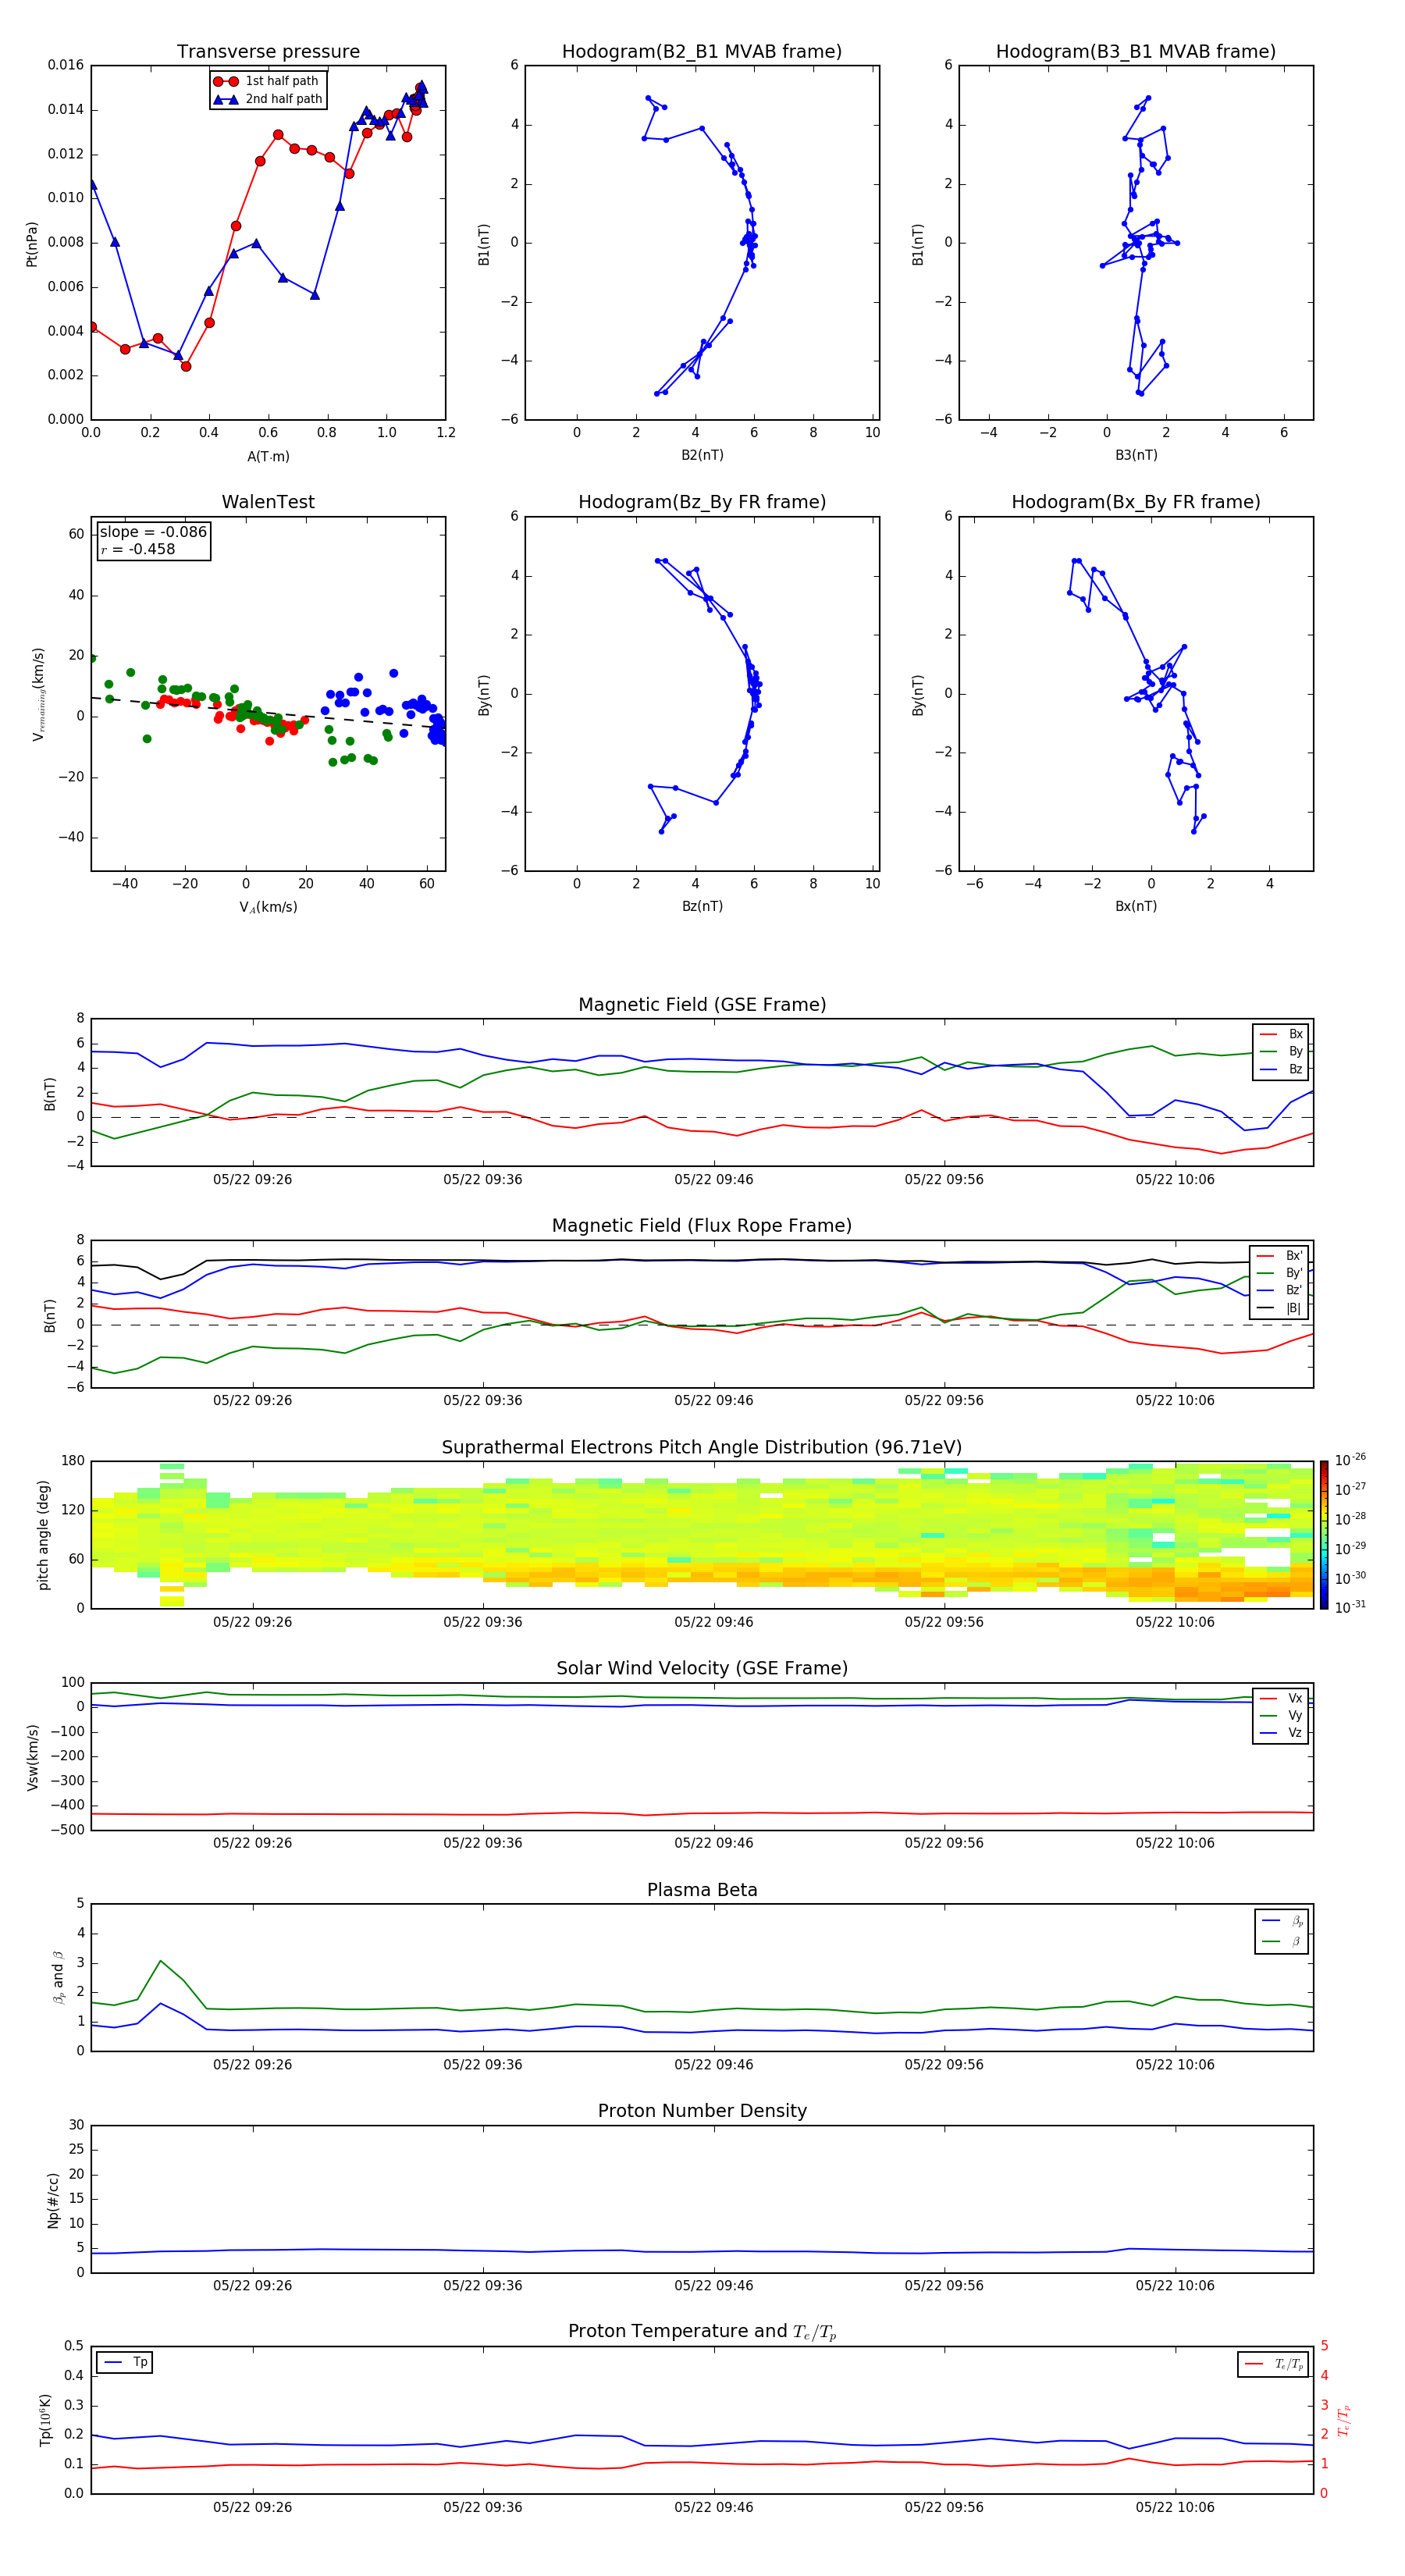
Task: Click the 'Hodogram(B2_B1 MVAB frame)' title
Action: coord(702,51)
